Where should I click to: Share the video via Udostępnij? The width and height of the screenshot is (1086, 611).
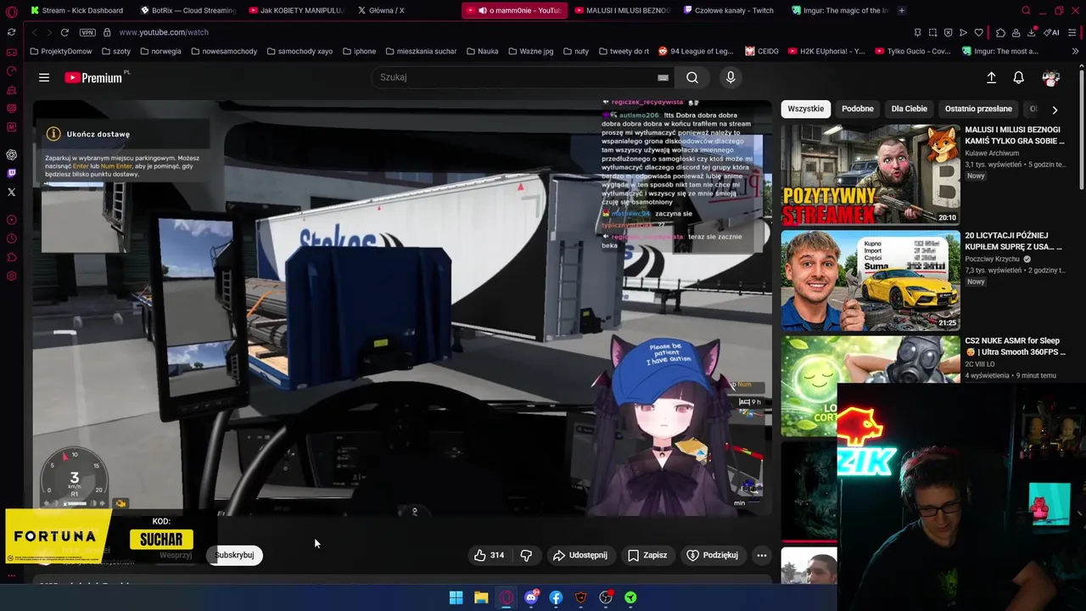pyautogui.click(x=580, y=555)
